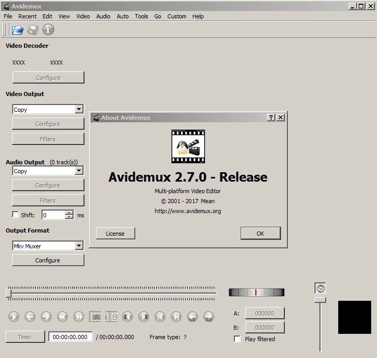Image resolution: width=377 pixels, height=358 pixels.
Task: Click the help question mark in About dialog
Action: pos(271,117)
